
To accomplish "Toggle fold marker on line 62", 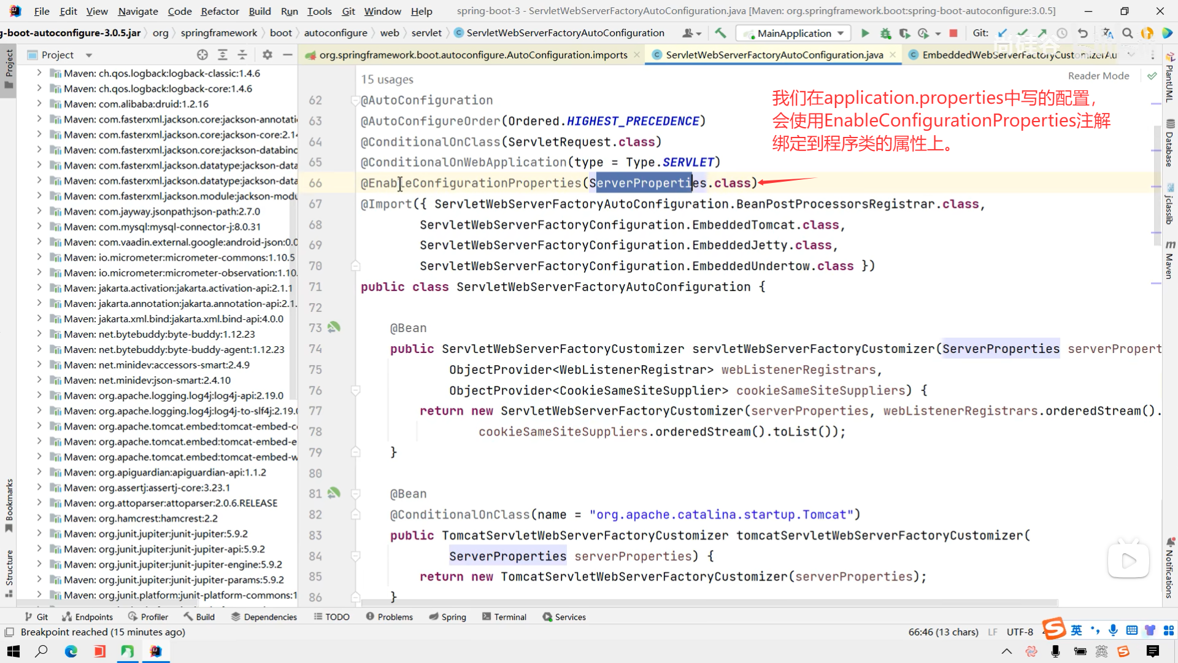I will point(355,100).
